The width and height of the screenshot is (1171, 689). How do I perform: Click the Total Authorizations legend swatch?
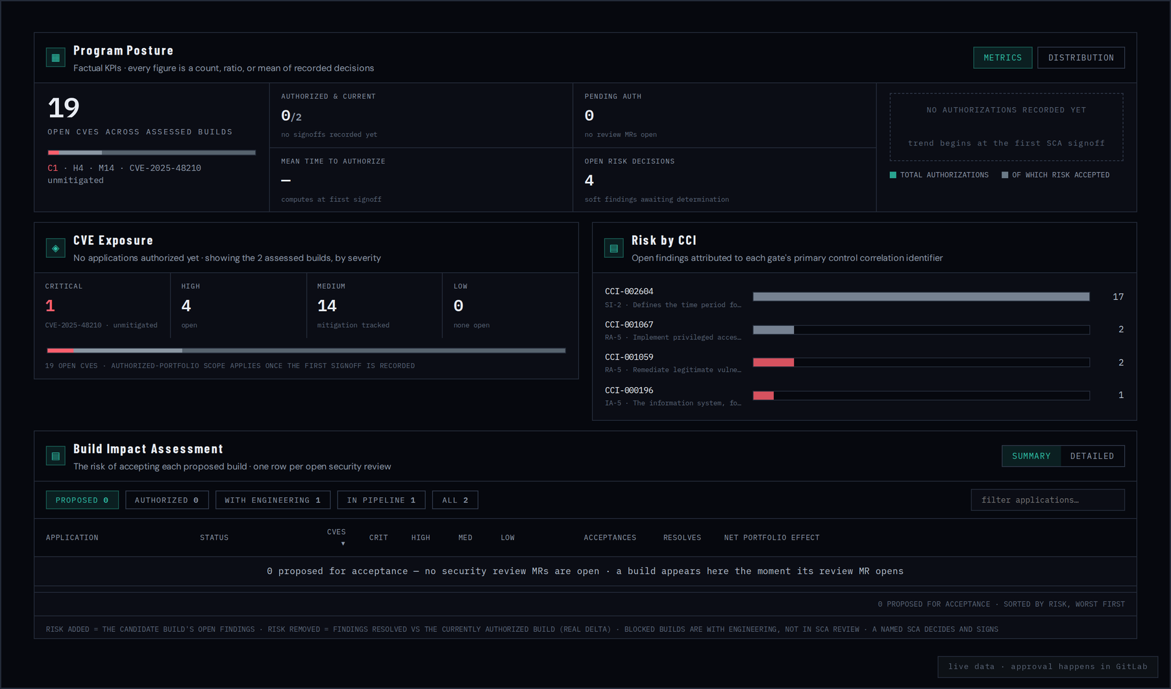pos(893,175)
